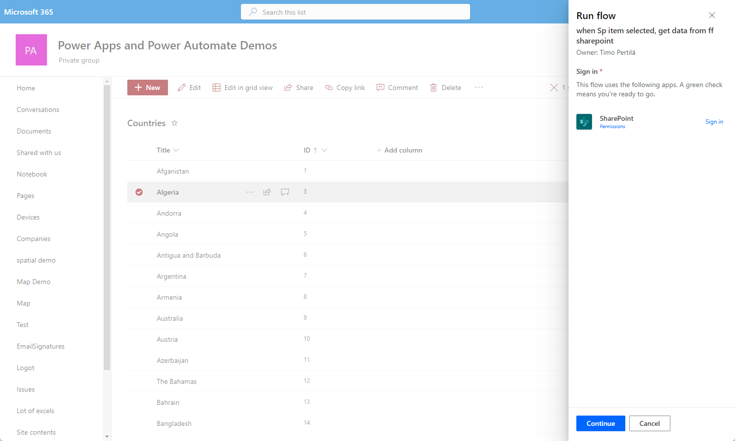735x441 pixels.
Task: Click the Delete trash icon in toolbar
Action: point(433,88)
